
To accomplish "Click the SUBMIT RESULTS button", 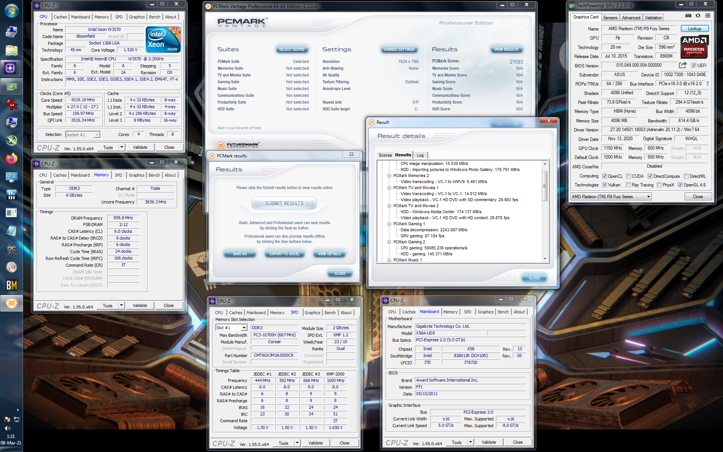I will tap(284, 203).
